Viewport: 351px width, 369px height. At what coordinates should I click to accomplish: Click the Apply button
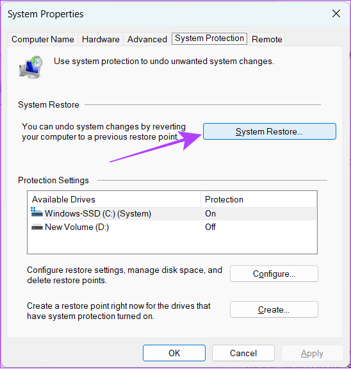point(312,353)
